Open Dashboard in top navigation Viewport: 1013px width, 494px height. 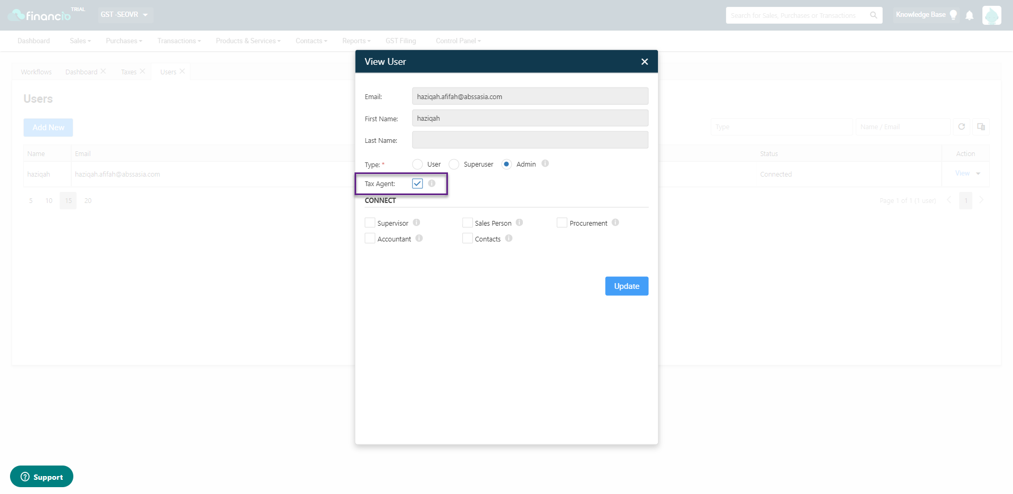34,41
